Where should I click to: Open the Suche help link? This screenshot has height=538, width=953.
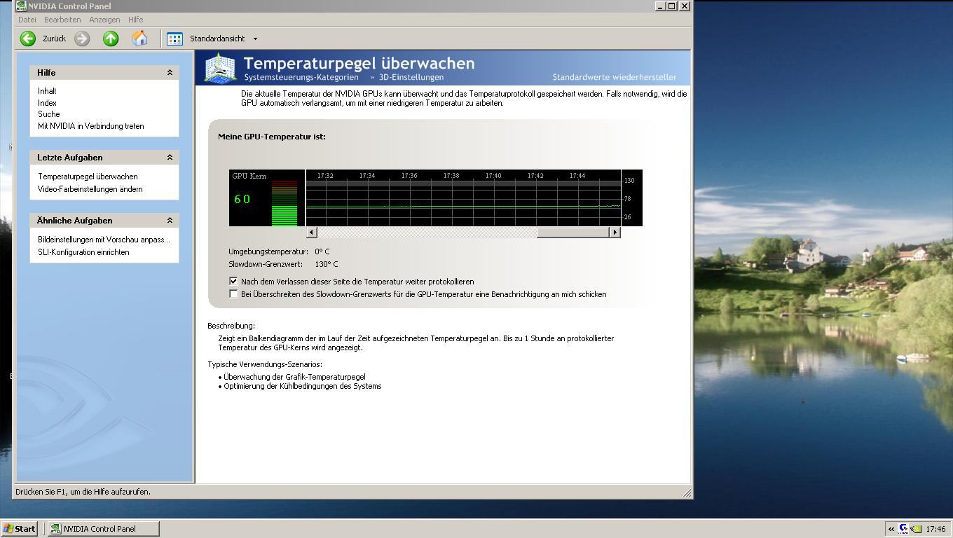coord(48,114)
